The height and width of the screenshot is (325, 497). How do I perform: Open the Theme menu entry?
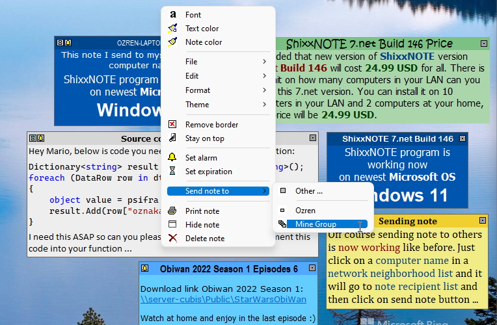point(218,105)
